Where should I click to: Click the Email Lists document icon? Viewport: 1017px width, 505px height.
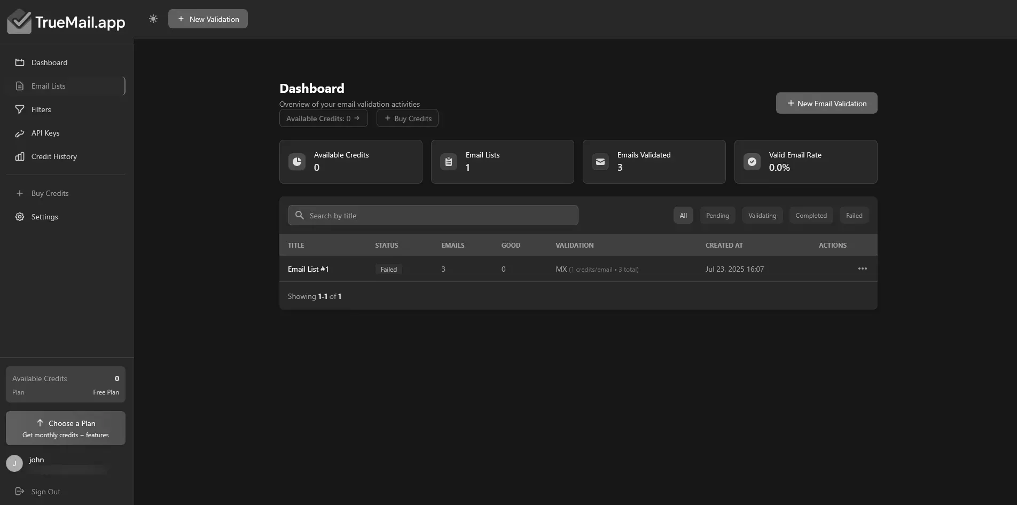(20, 86)
